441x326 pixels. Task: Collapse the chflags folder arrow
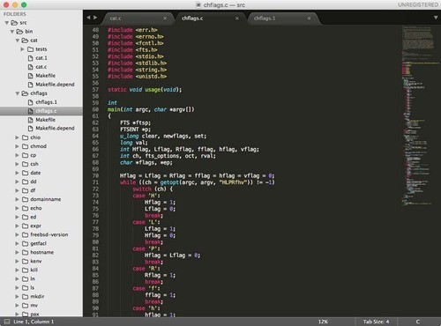point(18,93)
